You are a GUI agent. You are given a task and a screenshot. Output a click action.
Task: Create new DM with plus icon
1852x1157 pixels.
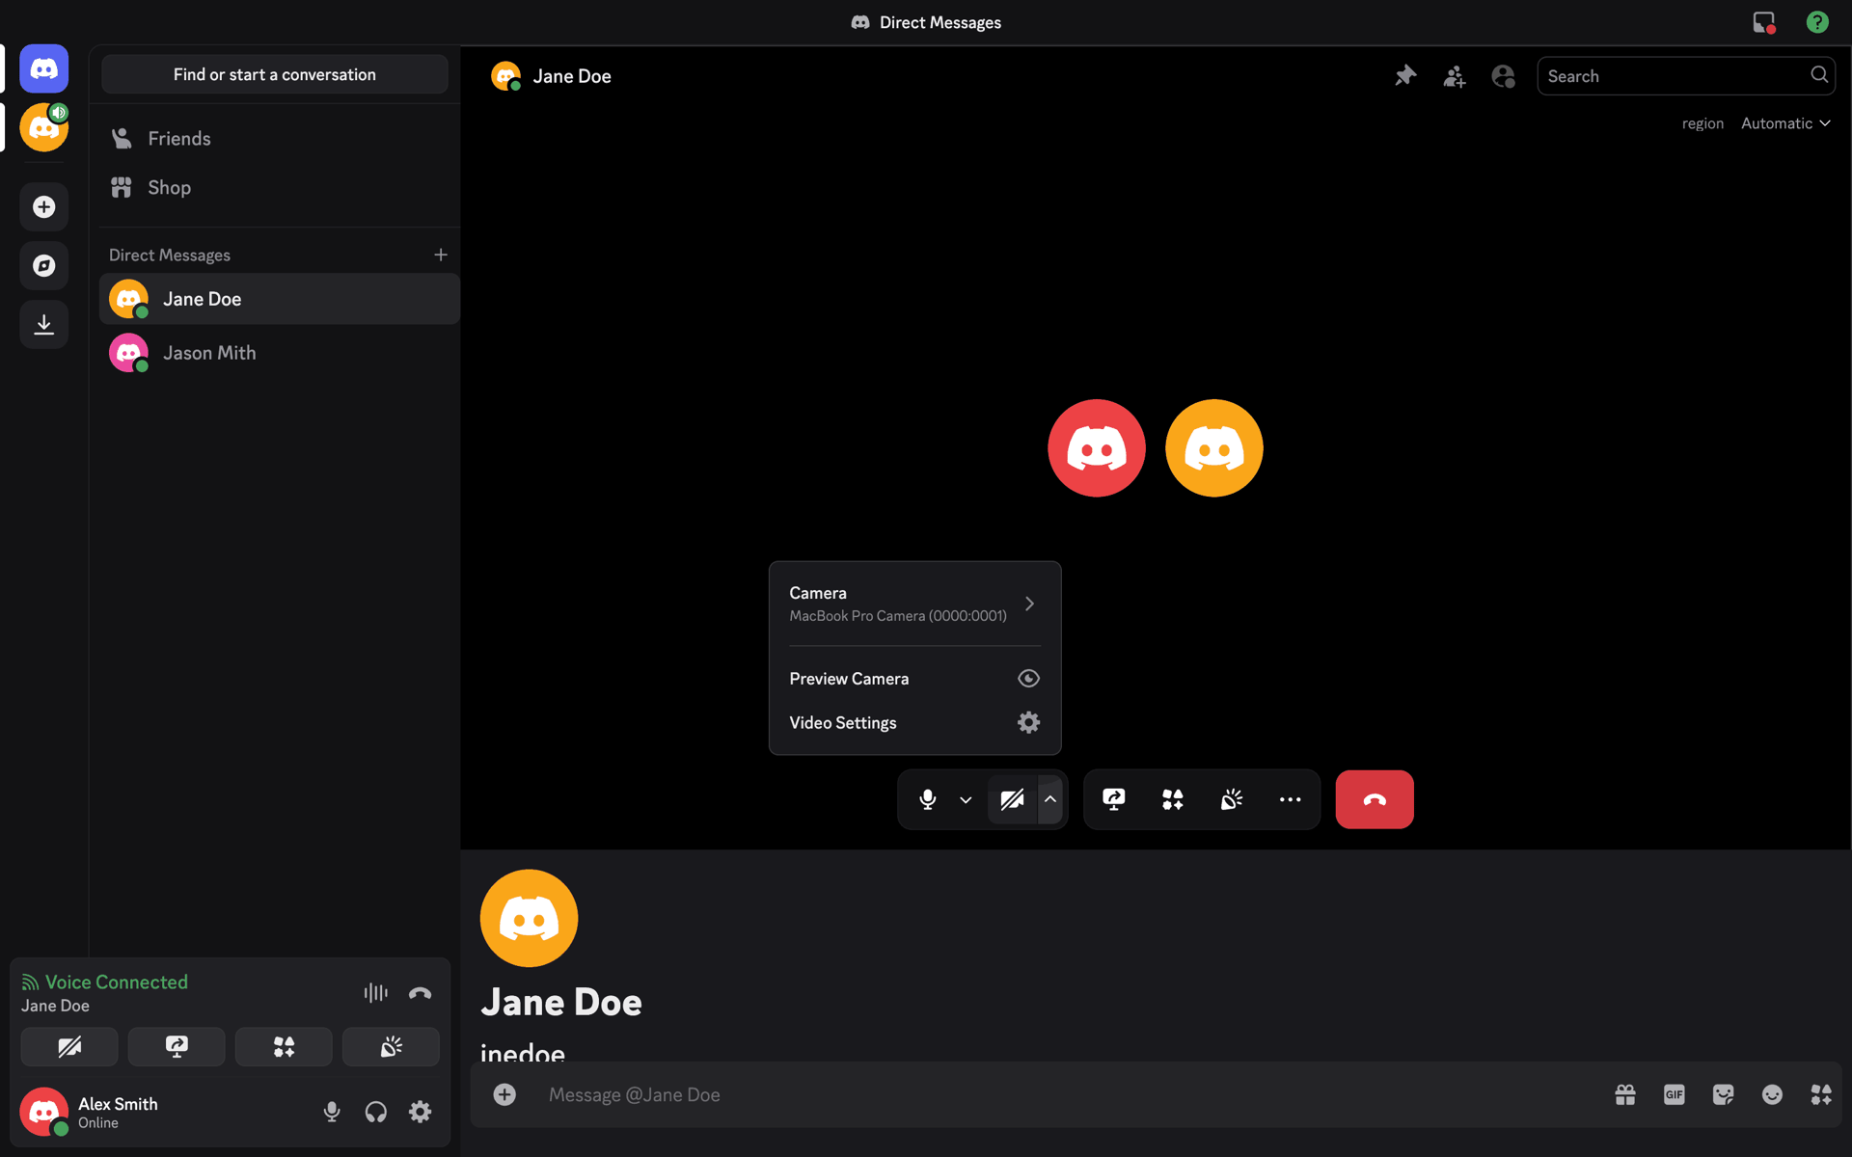(441, 255)
